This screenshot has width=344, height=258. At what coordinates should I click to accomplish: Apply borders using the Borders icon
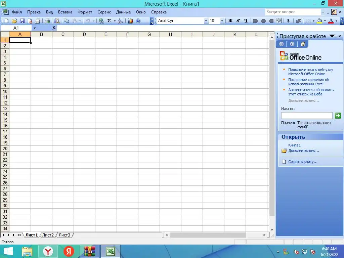click(308, 20)
